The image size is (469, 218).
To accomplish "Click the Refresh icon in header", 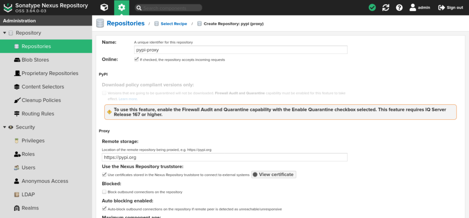I will pos(386,7).
